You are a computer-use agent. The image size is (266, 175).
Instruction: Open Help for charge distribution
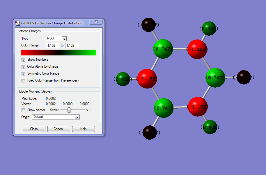pyautogui.click(x=84, y=129)
